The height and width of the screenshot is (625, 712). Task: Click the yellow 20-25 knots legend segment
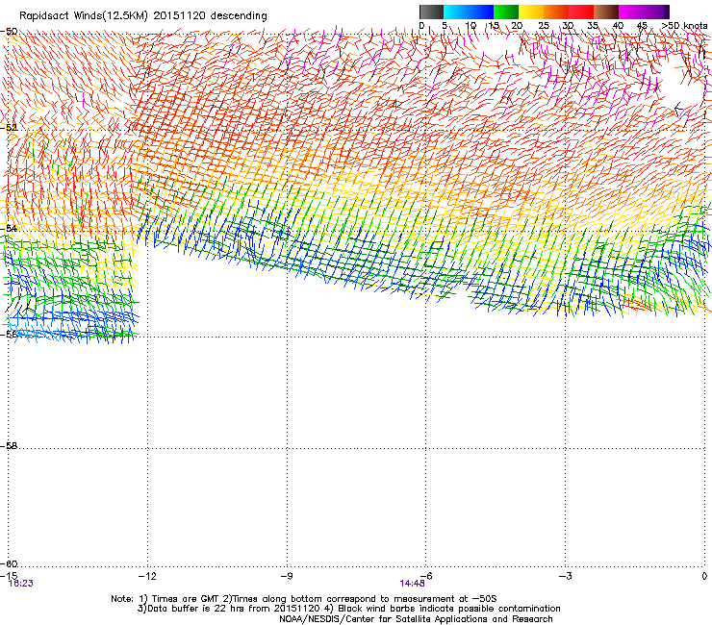pos(531,12)
